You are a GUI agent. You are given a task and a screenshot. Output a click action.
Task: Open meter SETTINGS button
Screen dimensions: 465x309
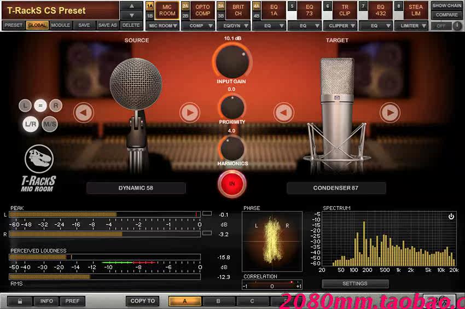pyautogui.click(x=355, y=284)
